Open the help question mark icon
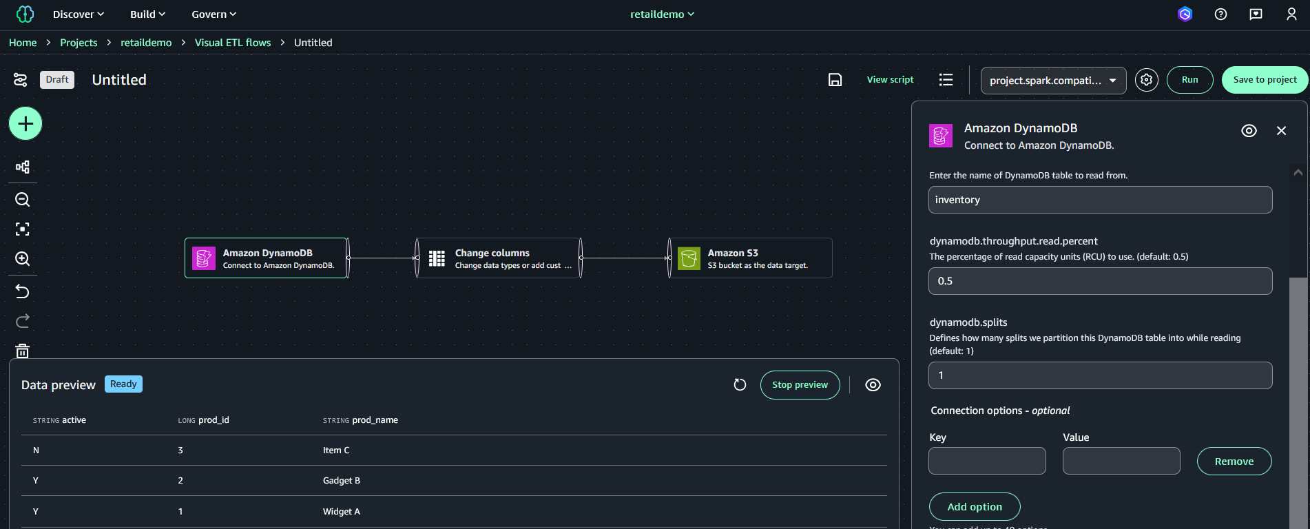This screenshot has height=529, width=1310. 1220,14
